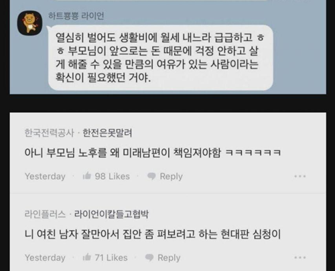View profile of 라이언이칼들고협박
Image resolution: width=335 pixels, height=271 pixels.
tap(111, 214)
